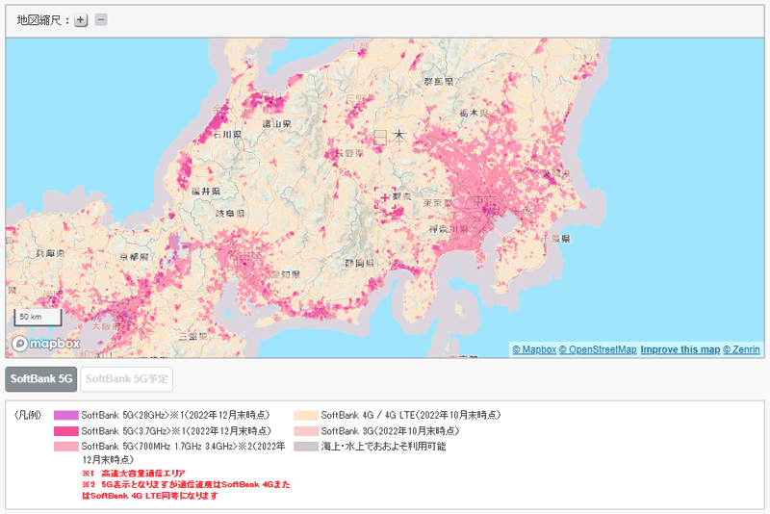Click the 千葉県 label on the map
This screenshot has width=770, height=514.
tap(556, 239)
